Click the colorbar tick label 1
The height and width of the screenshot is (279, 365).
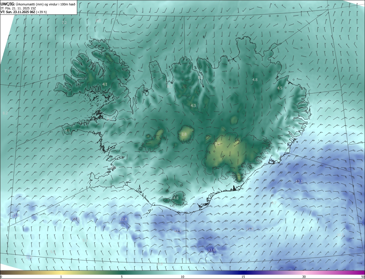tap(61, 277)
